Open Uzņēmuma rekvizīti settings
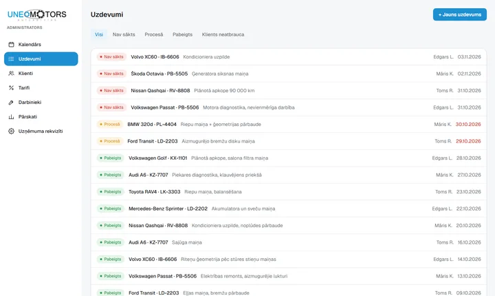Image resolution: width=495 pixels, height=296 pixels. click(41, 131)
